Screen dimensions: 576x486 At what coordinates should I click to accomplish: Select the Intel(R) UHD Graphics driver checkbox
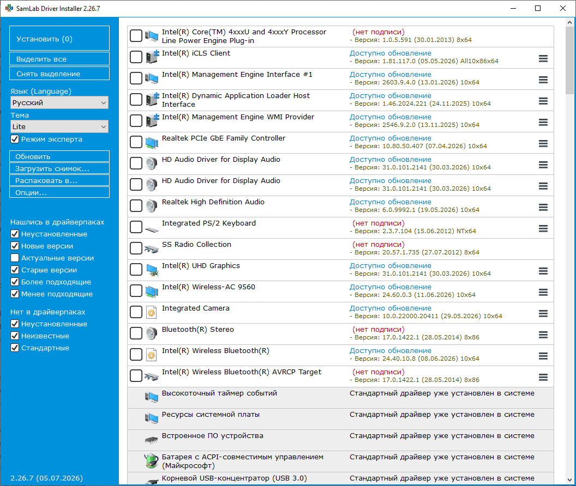tap(136, 270)
